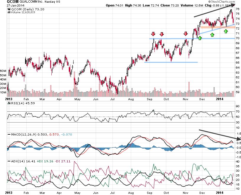Click the QUALCOMM Inc. company name
The height and width of the screenshot is (195, 241).
point(32,2)
